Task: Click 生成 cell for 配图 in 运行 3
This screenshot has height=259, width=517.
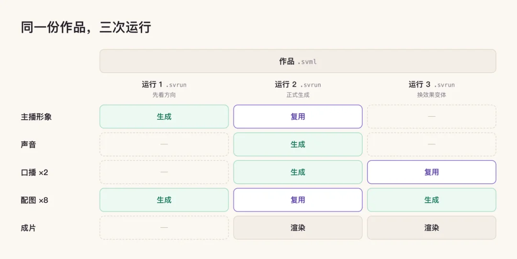Action: click(x=432, y=200)
